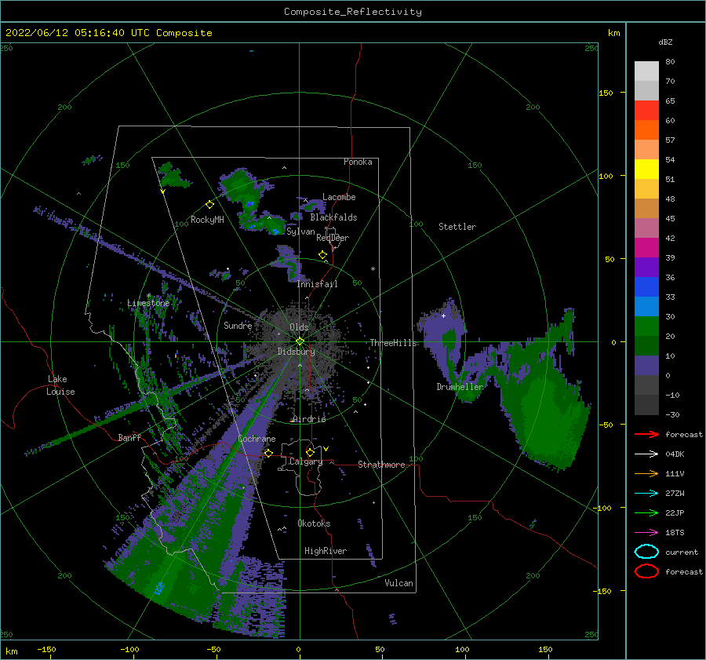Click the Ponoka town label
This screenshot has width=706, height=660.
pyautogui.click(x=358, y=162)
